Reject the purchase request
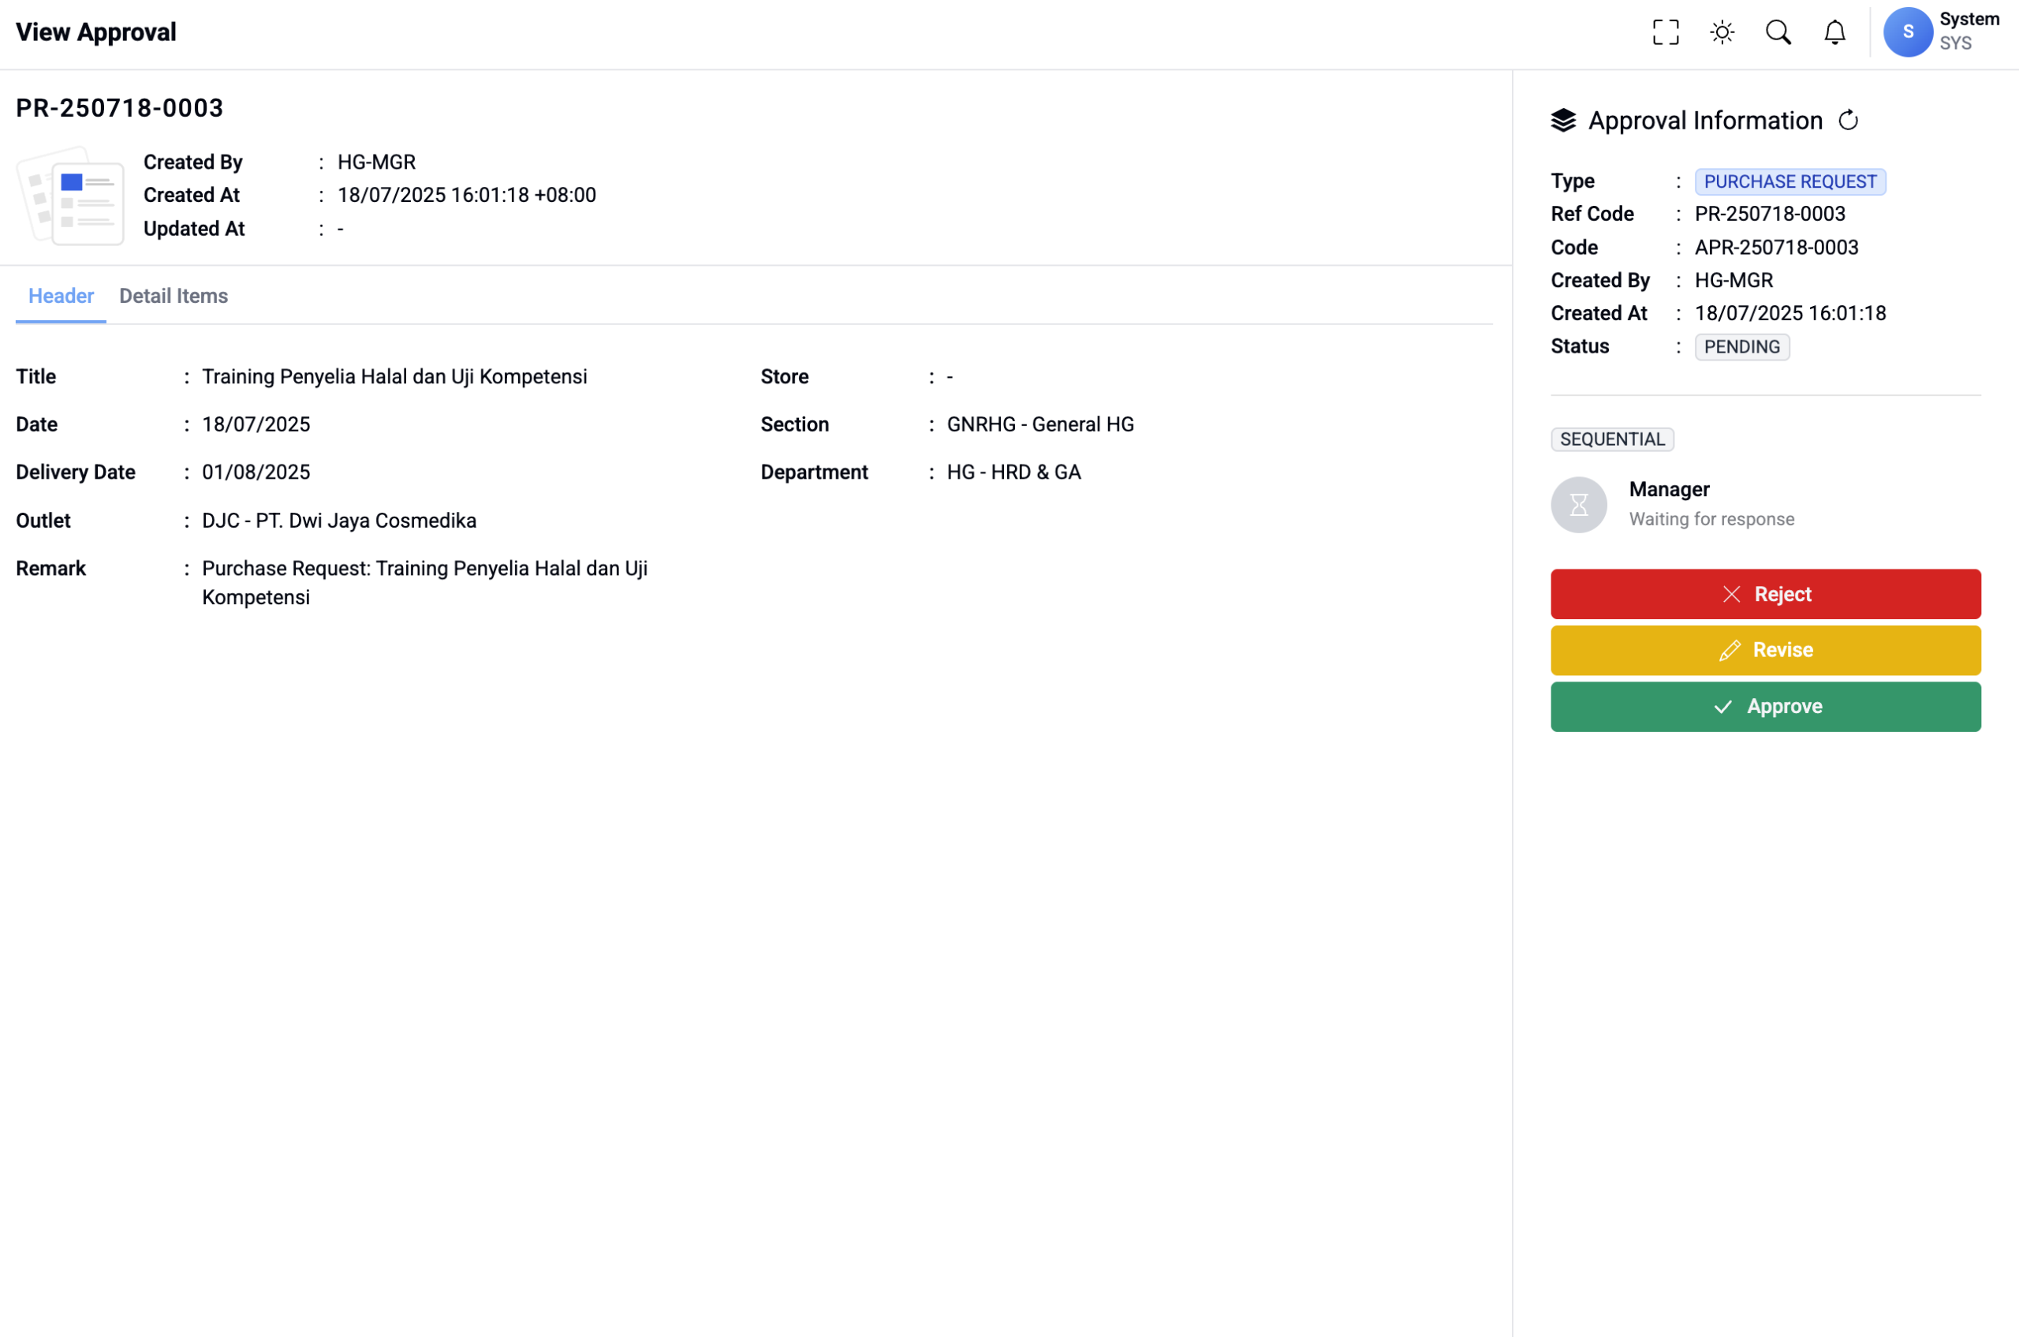Screen dimensions: 2019x1337 click(x=1765, y=594)
